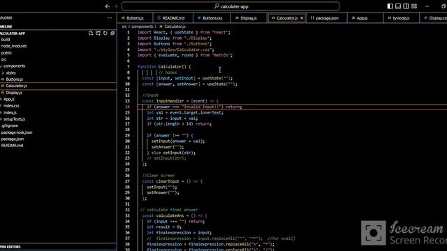Switch to tyviode.js tab
The image size is (447, 251).
pos(401,18)
